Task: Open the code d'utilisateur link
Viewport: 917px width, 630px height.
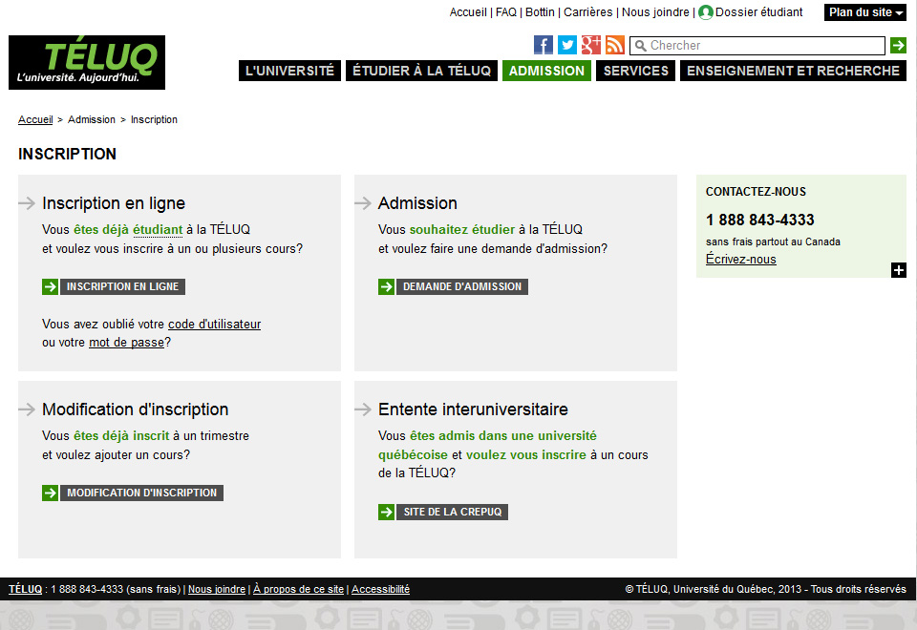Action: click(215, 324)
